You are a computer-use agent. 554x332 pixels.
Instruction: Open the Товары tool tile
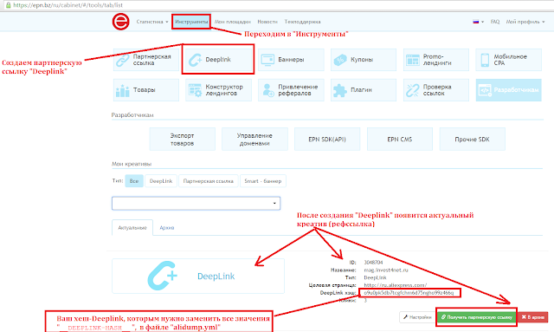tap(146, 90)
